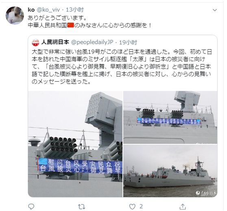Open the quoted tweet text body

point(121,67)
